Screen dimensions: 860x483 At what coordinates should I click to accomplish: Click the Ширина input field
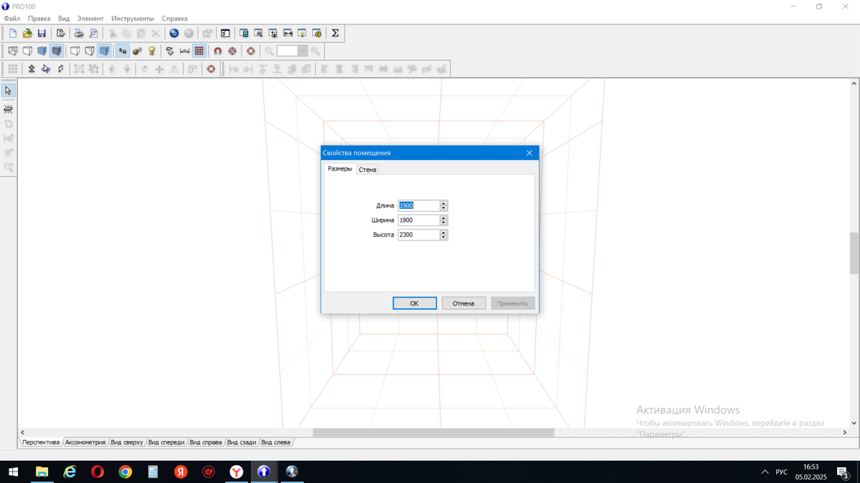tap(419, 220)
